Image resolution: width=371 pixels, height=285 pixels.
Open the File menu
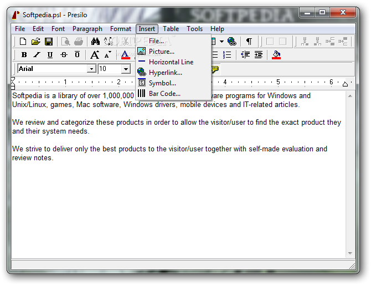click(x=20, y=29)
